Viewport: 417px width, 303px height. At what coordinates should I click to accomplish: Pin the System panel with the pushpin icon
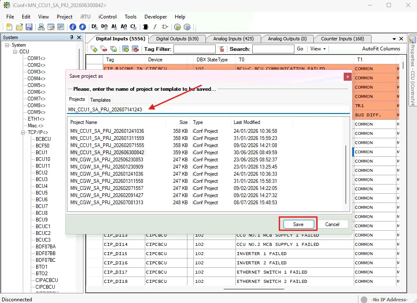coord(72,37)
